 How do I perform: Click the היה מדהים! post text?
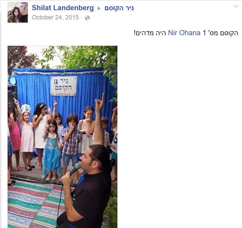[x=150, y=33]
